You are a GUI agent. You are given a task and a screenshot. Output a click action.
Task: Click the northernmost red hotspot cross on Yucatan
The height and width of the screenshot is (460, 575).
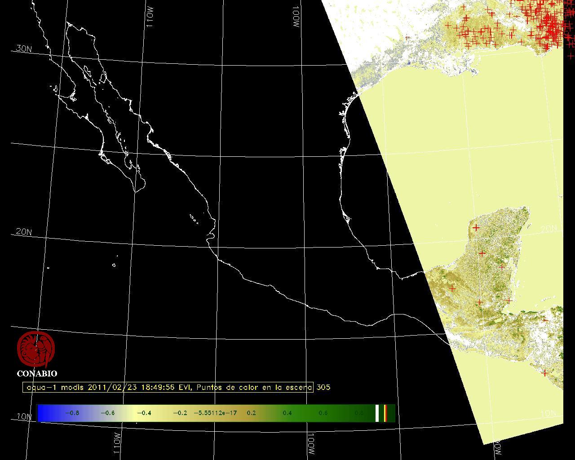(476, 228)
